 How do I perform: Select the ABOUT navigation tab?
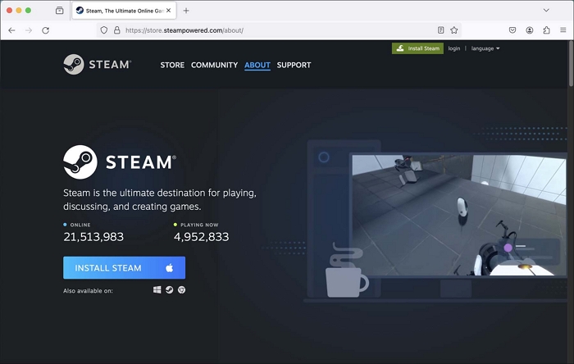257,65
